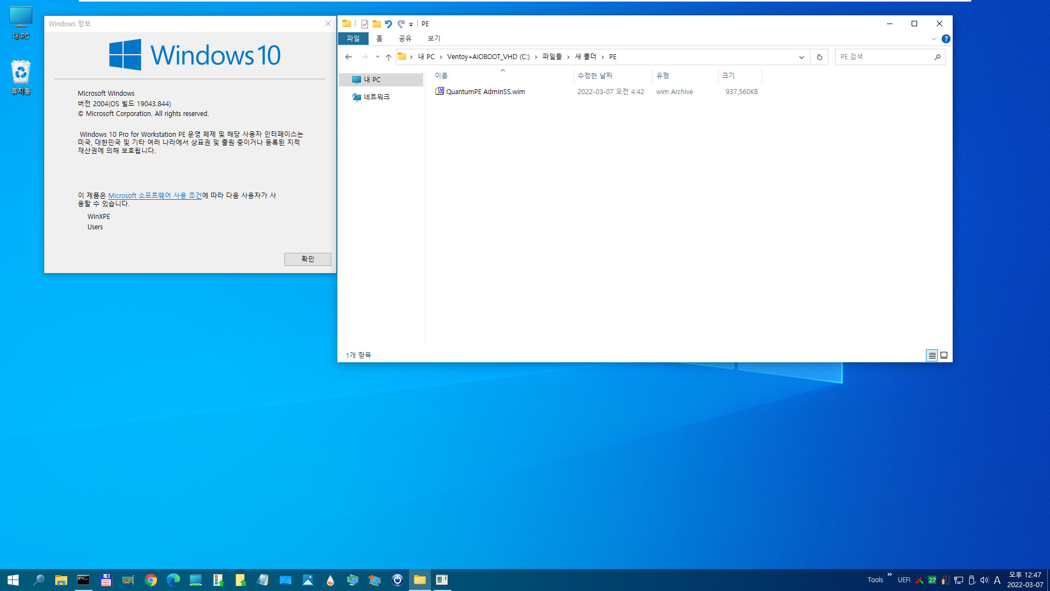This screenshot has width=1050, height=591.
Task: Select 네트워크 in the navigation pane
Action: point(381,97)
